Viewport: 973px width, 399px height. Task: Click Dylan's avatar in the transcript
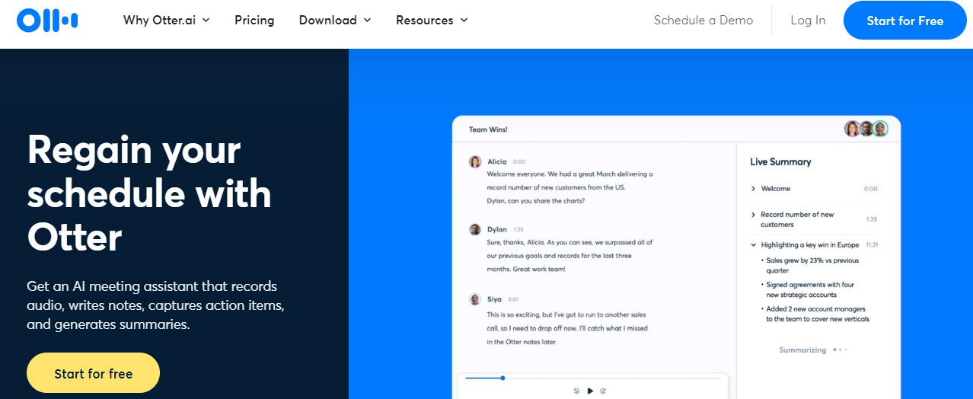pos(475,229)
